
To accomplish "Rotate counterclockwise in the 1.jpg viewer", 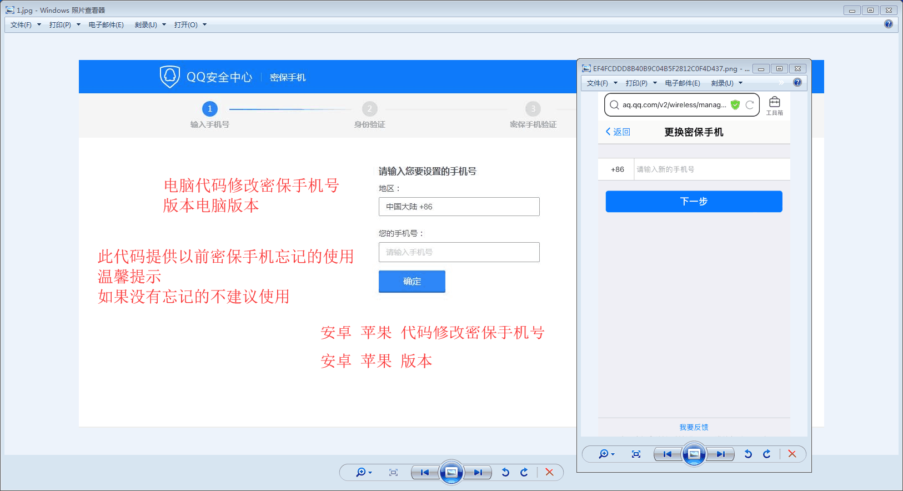I will (x=505, y=473).
